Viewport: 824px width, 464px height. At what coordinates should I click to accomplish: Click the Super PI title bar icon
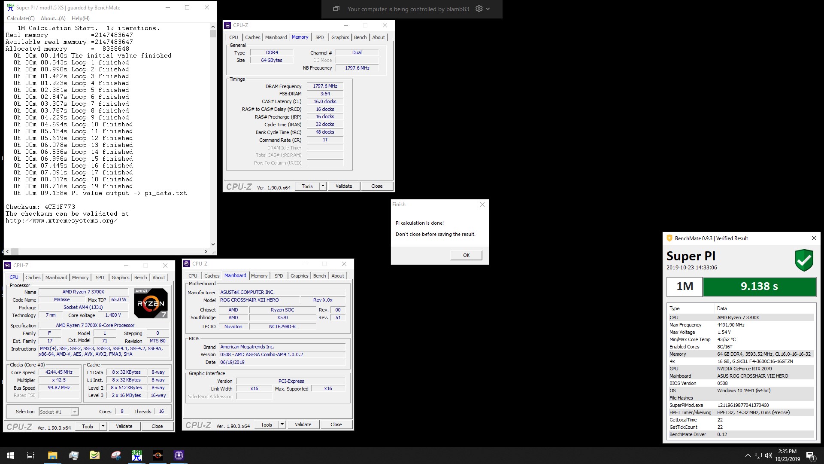click(11, 7)
